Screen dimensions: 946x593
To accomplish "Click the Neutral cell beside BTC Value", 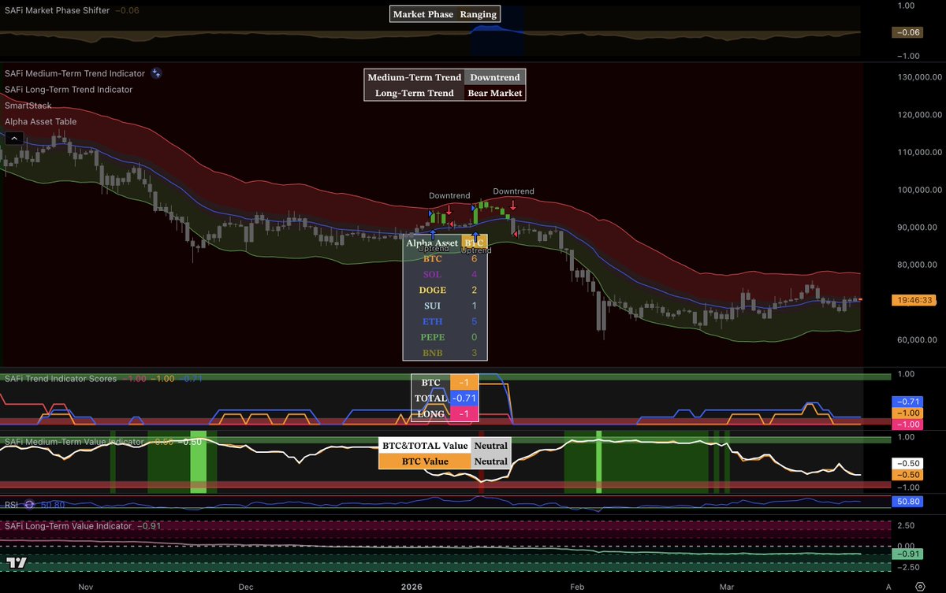I will point(490,461).
